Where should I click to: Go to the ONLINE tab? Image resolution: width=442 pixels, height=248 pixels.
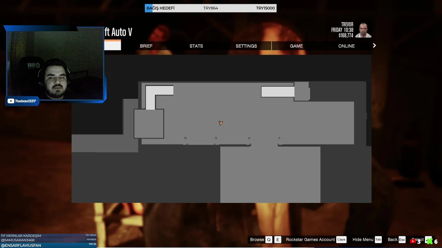click(x=346, y=46)
